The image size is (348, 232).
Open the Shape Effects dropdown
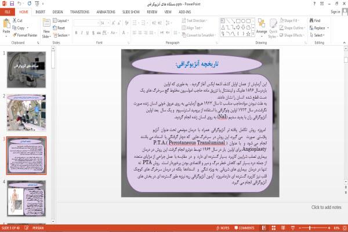point(292,35)
